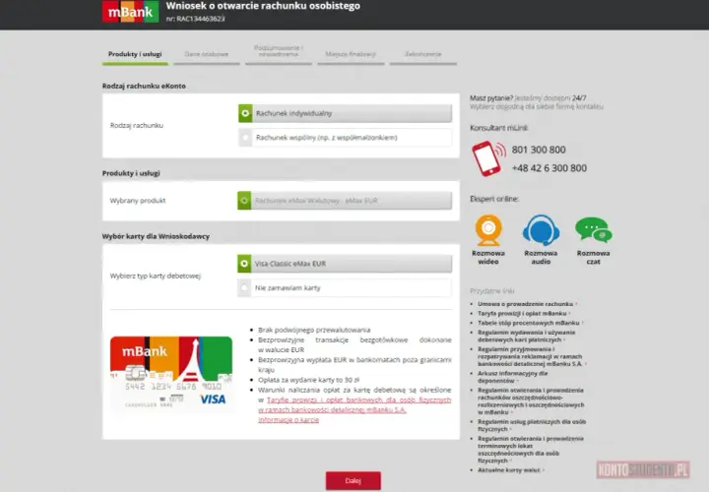Open Arkusz informacyjny dla deponentów link

[513, 377]
